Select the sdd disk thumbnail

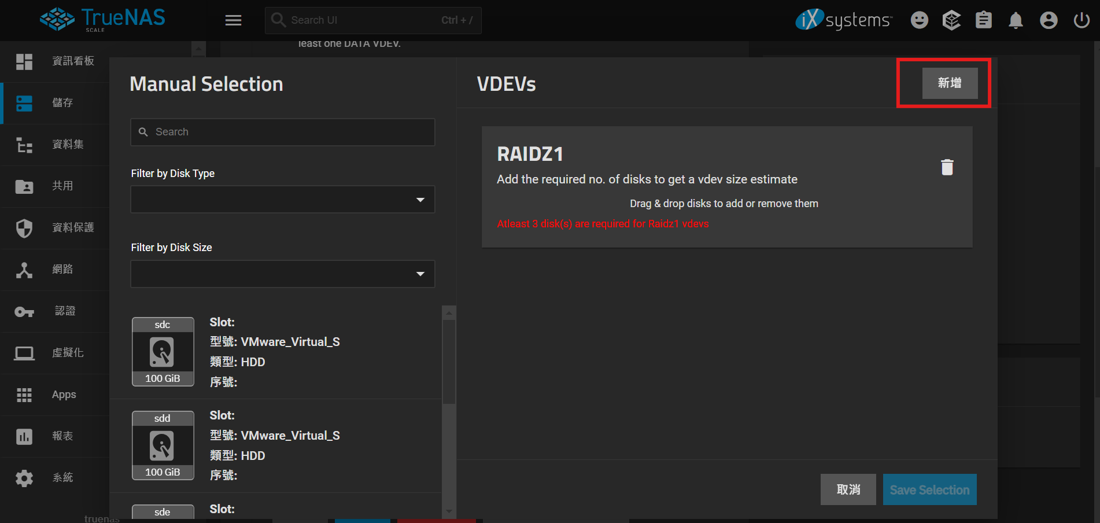pyautogui.click(x=163, y=445)
